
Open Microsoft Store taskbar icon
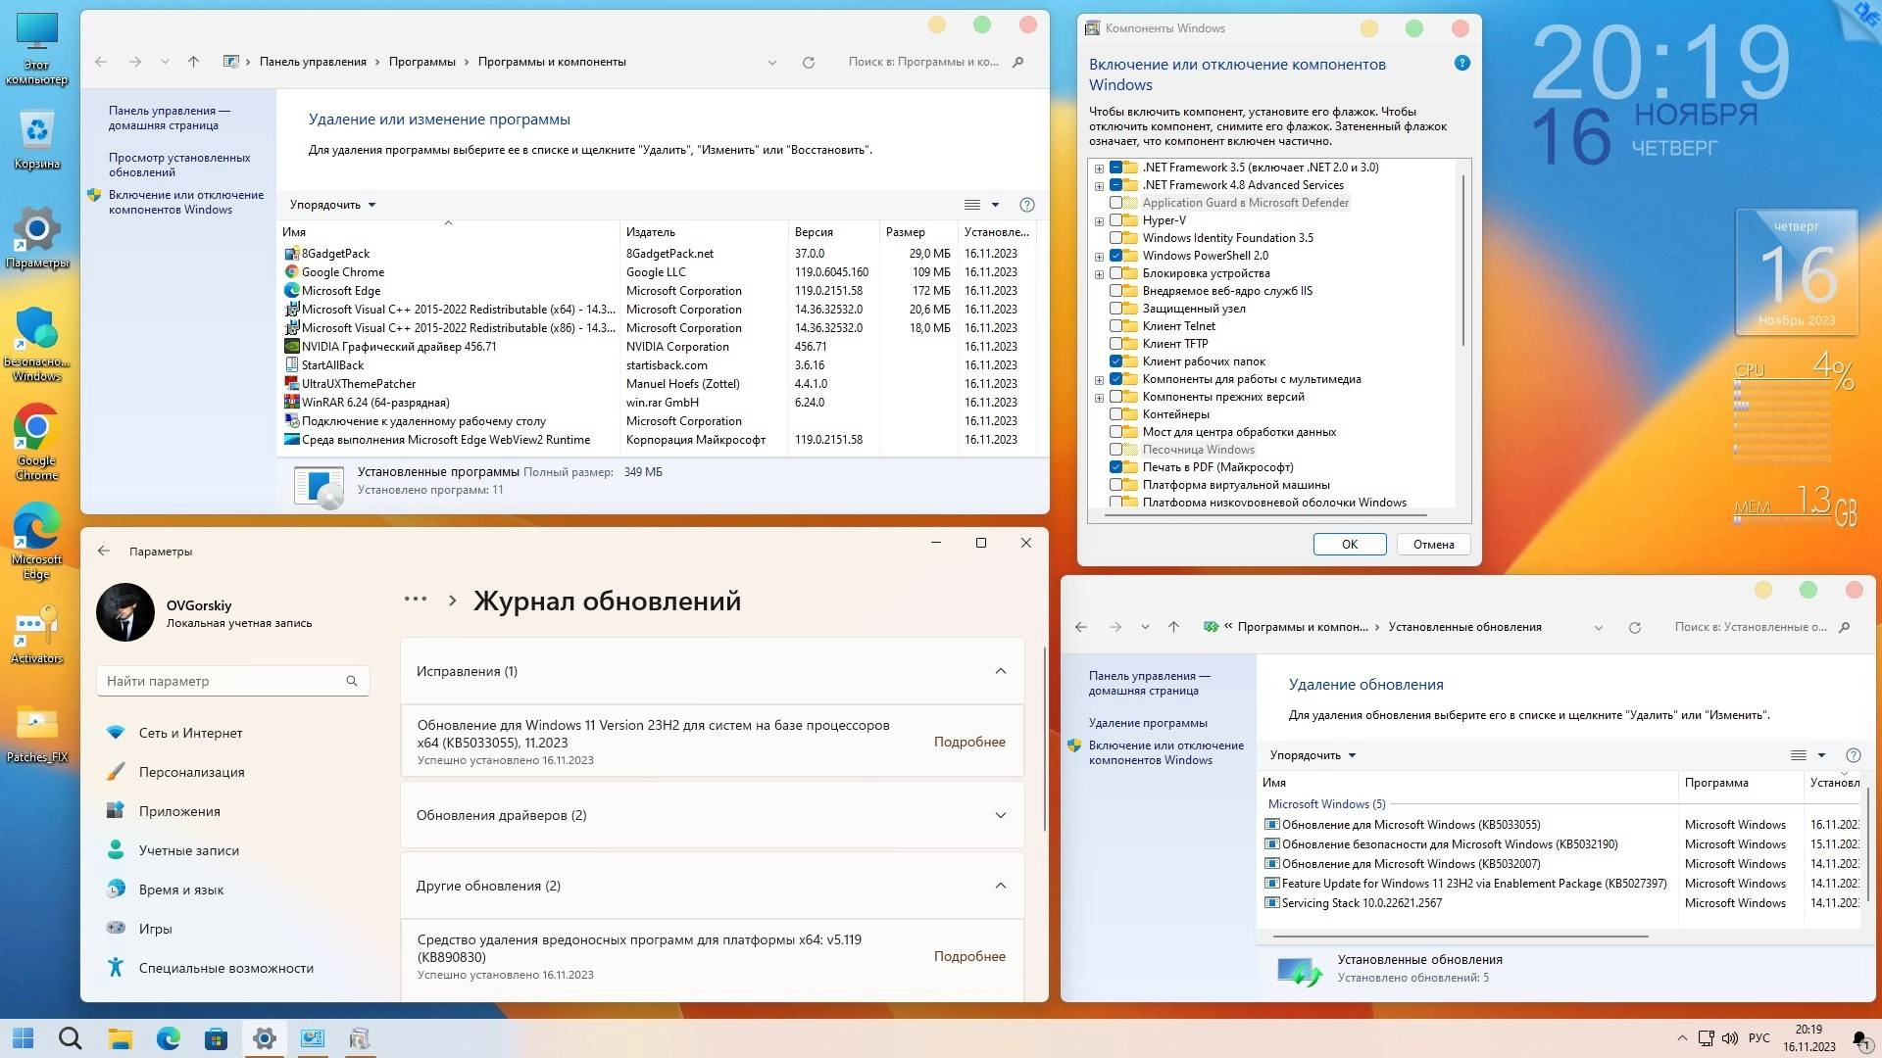(x=216, y=1038)
